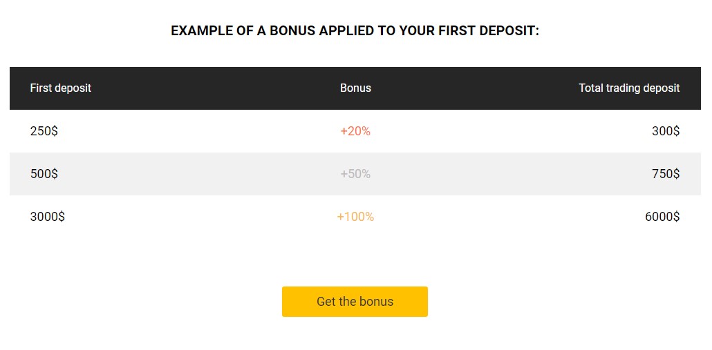Screen dimensions: 712x350
Task: Click the 500$ first deposit cell
Action: coord(44,174)
